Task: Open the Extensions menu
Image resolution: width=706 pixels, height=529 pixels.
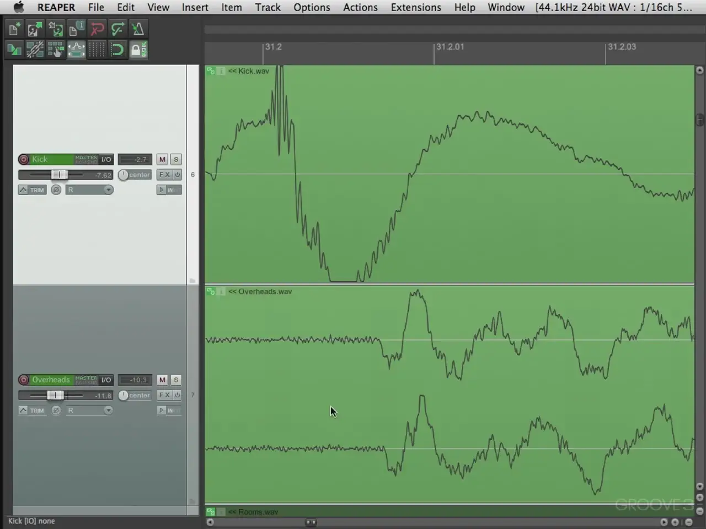Action: (x=416, y=7)
